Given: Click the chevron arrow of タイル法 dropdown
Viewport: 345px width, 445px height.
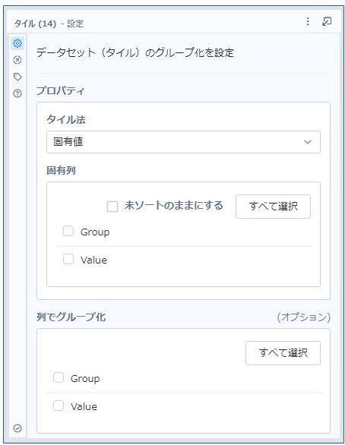Looking at the screenshot, I should pos(308,142).
